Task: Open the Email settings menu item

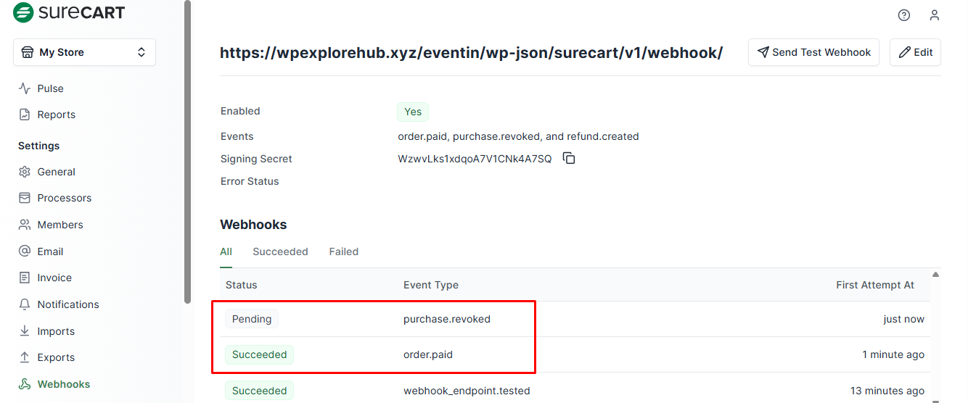Action: 50,252
